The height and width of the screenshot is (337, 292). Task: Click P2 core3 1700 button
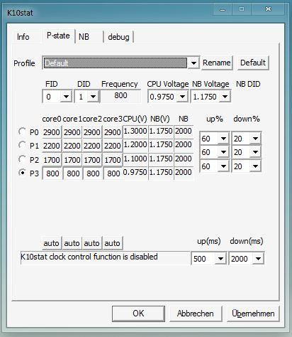click(x=113, y=160)
